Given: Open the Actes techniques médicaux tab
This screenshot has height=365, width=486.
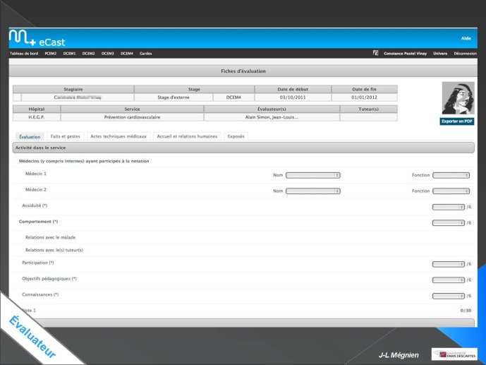Looking at the screenshot, I should pos(119,136).
